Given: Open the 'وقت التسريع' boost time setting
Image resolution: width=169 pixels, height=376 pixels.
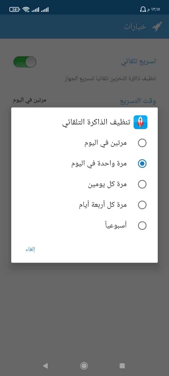Looking at the screenshot, I should click(84, 101).
